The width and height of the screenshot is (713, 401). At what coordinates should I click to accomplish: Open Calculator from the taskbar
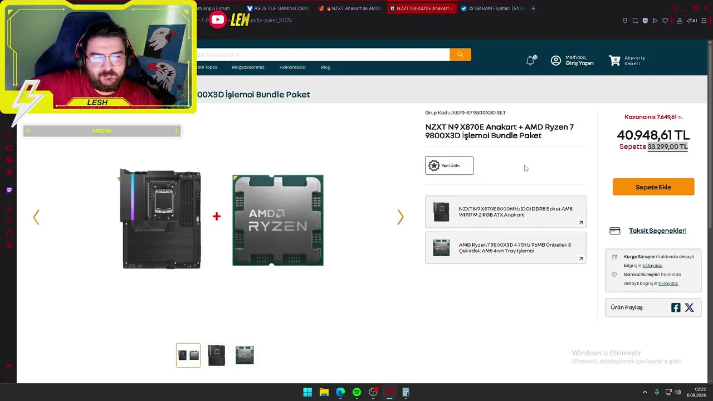[x=406, y=392]
